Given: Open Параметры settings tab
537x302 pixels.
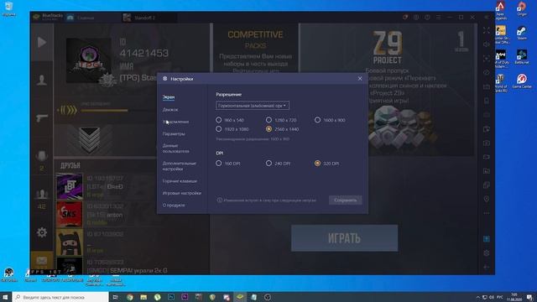Looking at the screenshot, I should (x=174, y=134).
